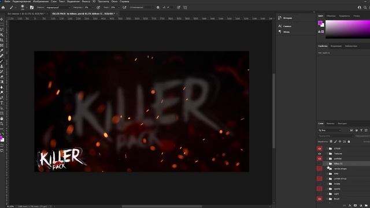Expand the particles group
Screen dimensions: 370x208
point(327,159)
